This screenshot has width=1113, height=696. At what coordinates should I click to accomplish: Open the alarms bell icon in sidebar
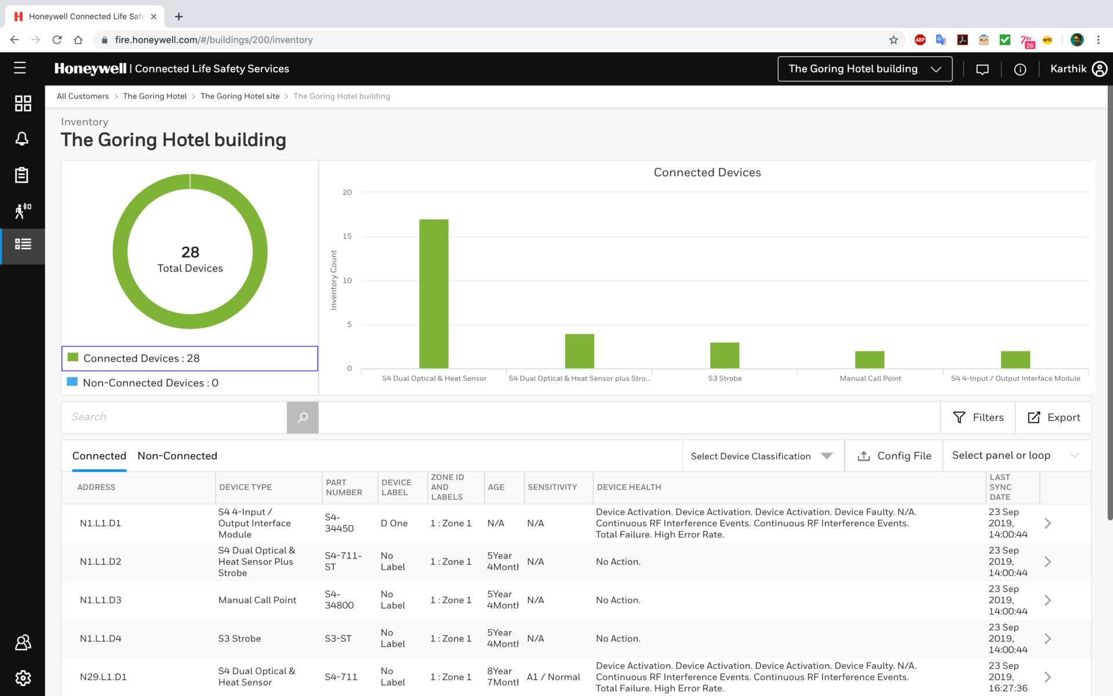(x=22, y=139)
